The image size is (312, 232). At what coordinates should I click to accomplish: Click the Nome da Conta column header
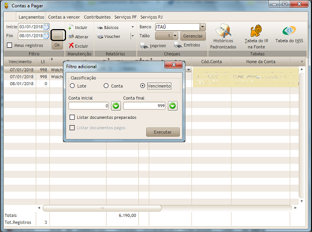coord(261,62)
